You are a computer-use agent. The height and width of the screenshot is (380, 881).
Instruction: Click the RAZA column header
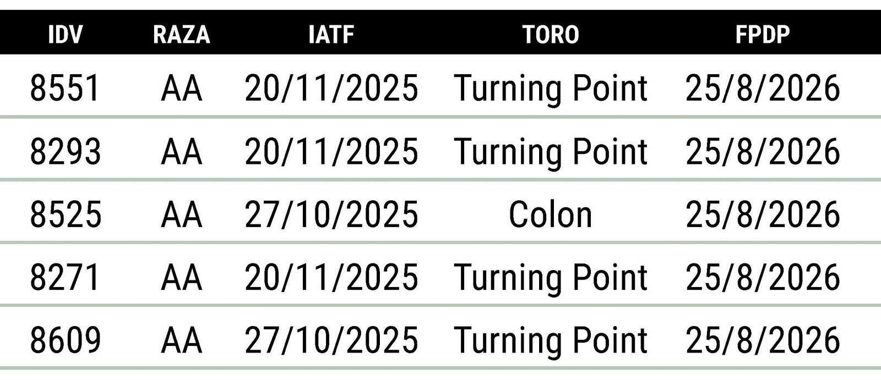(x=182, y=35)
